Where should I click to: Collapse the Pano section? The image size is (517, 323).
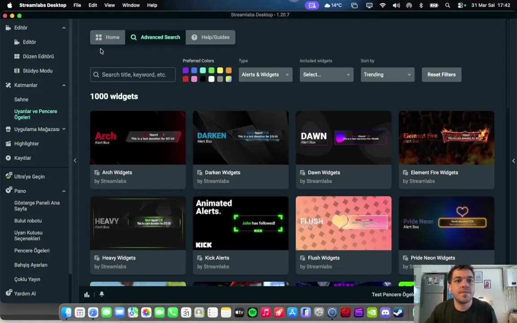64,191
